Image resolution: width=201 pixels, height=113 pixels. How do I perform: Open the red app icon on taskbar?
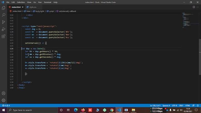click(90, 110)
